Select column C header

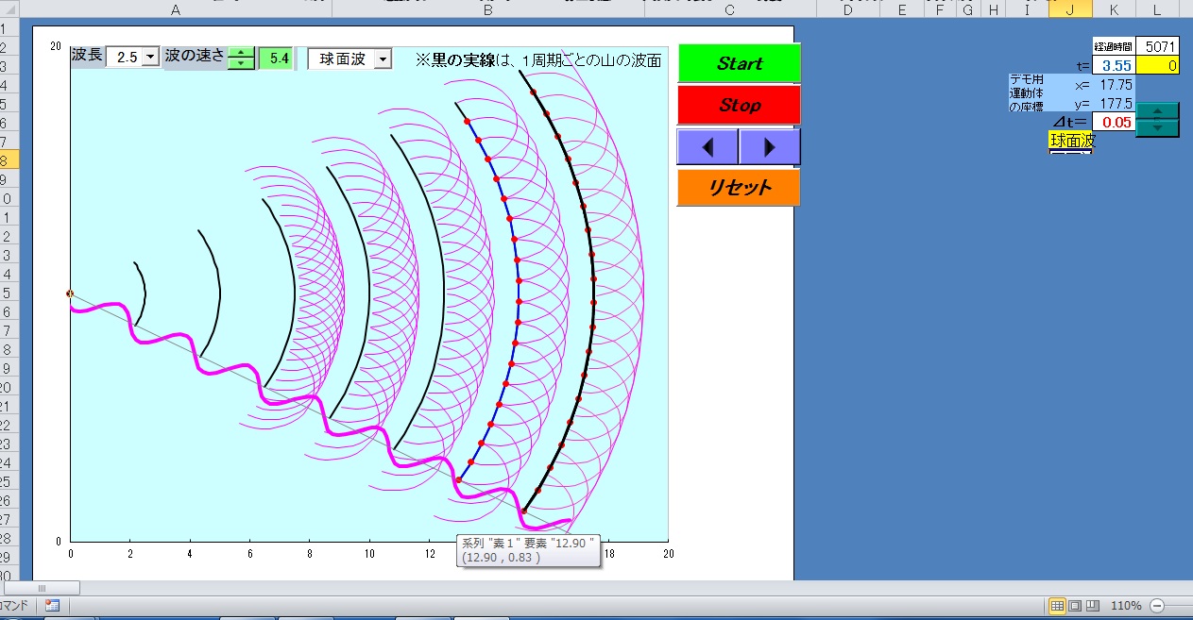coord(730,9)
